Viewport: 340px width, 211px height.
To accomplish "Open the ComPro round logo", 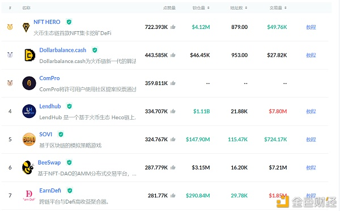I will point(29,83).
